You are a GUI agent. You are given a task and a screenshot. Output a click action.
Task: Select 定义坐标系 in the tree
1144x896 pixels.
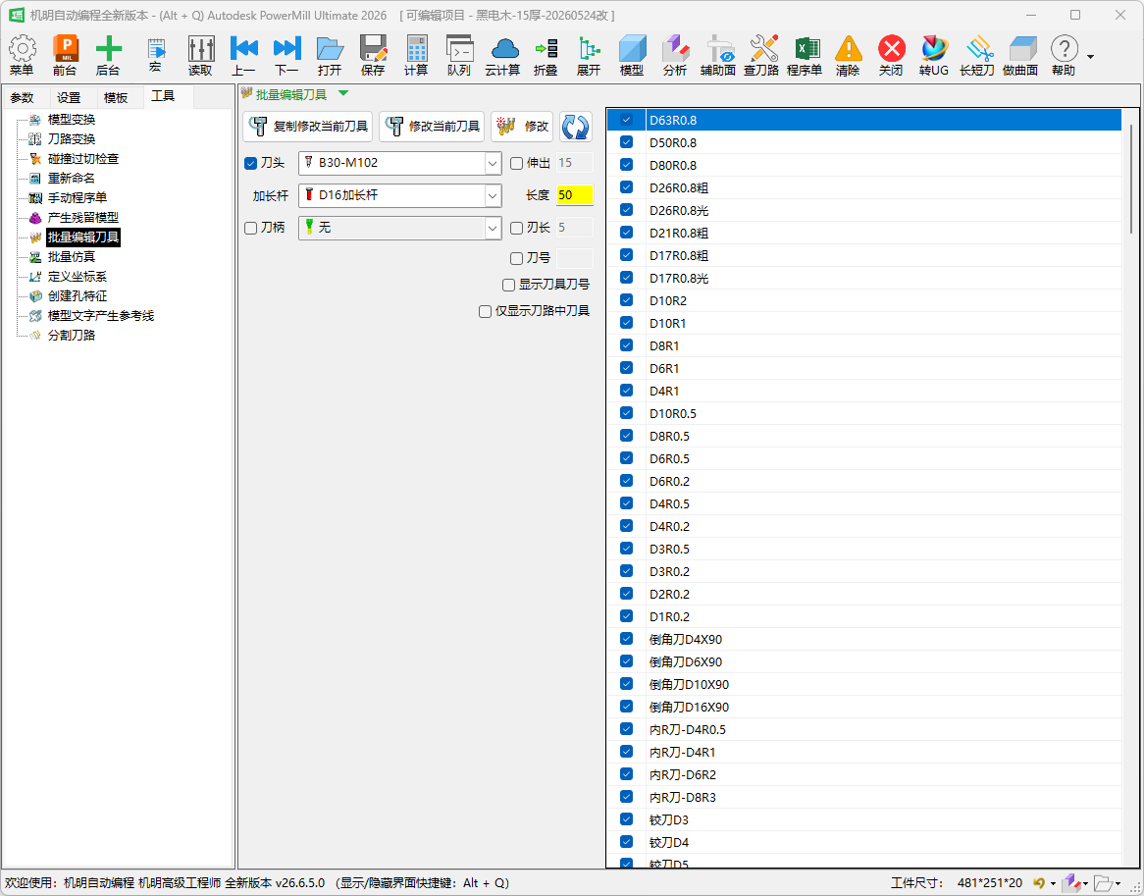tap(78, 277)
